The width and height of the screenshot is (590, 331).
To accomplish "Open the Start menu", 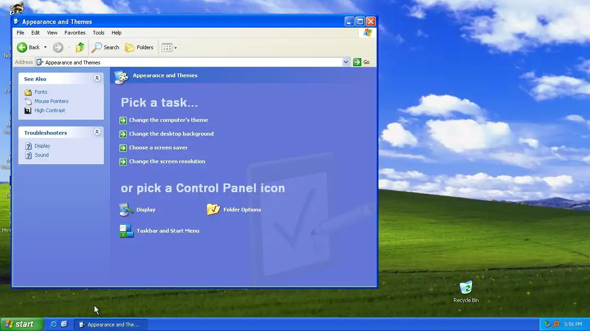I will tap(22, 324).
